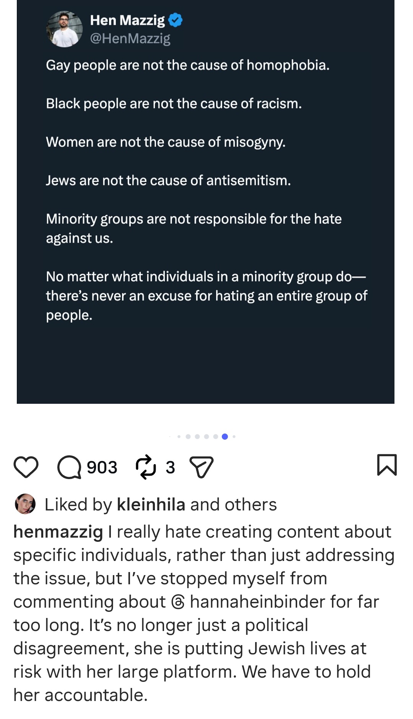Select the active blue carousel dot
This screenshot has width=413, height=719.
click(x=225, y=437)
